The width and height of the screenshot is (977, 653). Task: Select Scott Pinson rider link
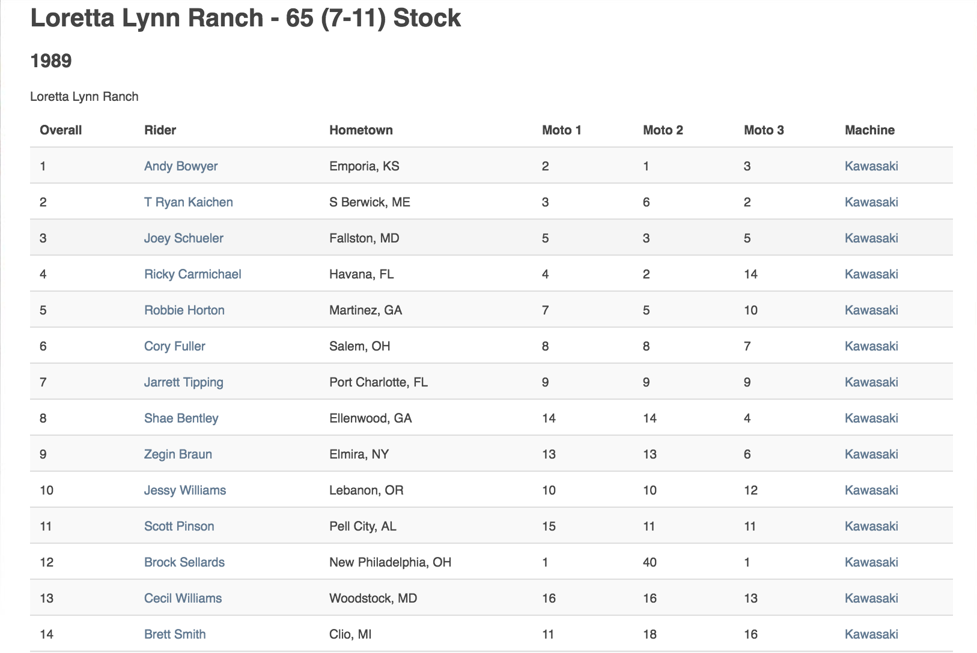tap(179, 526)
